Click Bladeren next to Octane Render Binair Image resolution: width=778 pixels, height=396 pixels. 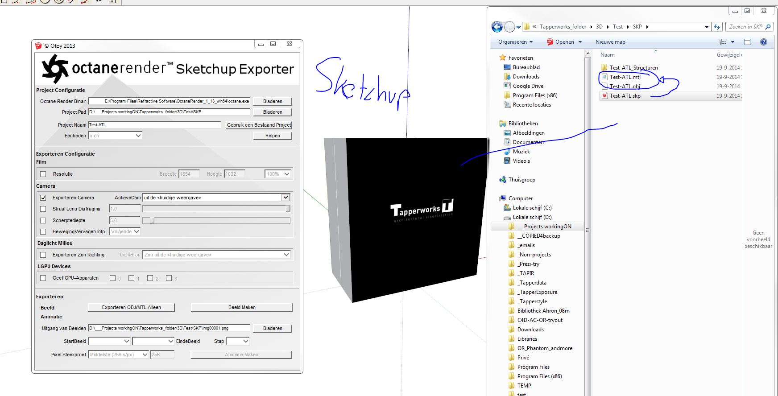(x=273, y=101)
